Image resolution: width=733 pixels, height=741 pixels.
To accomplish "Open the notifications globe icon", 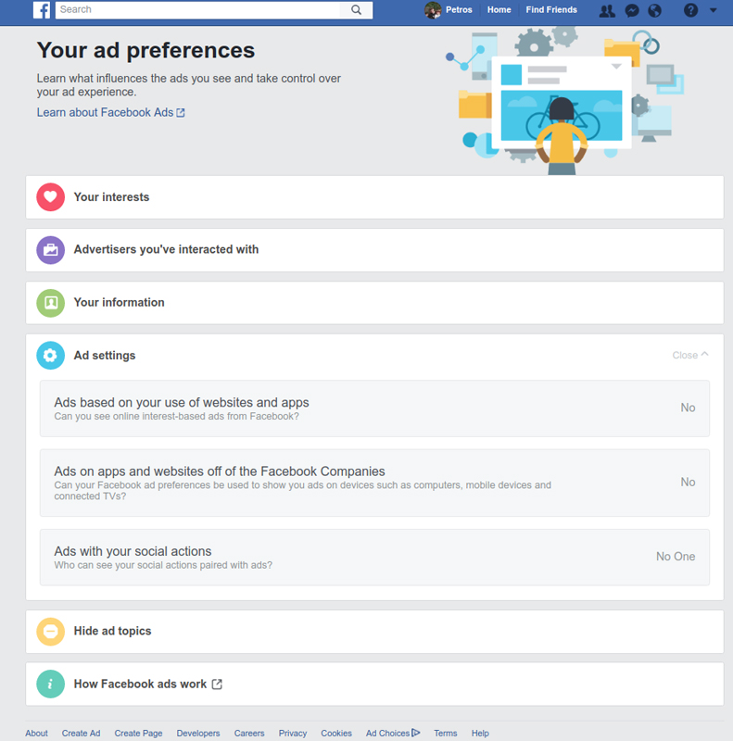I will [x=656, y=10].
